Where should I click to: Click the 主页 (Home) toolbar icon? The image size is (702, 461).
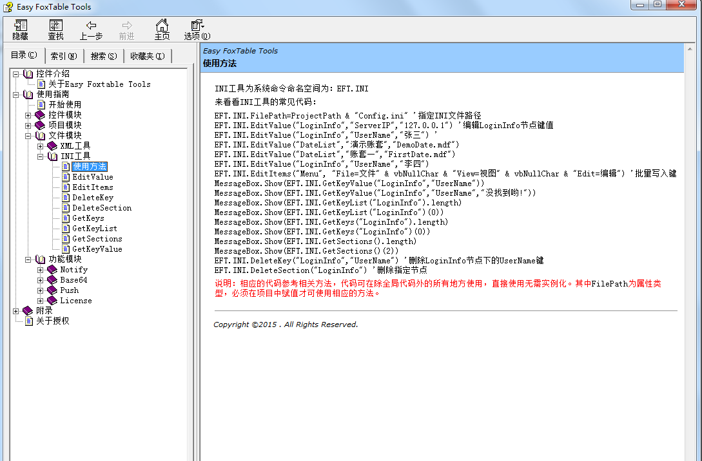click(162, 26)
